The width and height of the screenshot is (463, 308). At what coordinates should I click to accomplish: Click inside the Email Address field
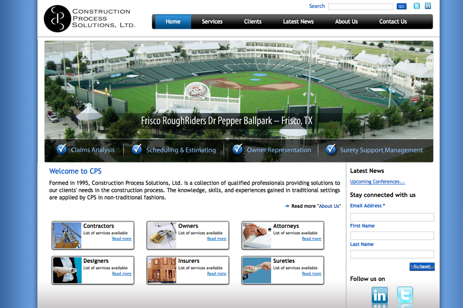pos(391,217)
